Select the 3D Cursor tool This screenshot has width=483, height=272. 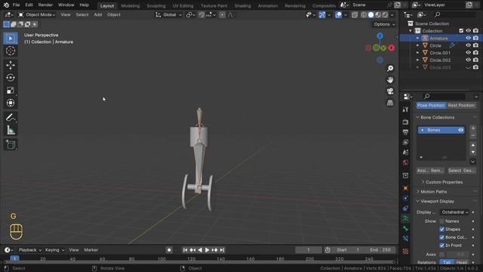tap(11, 51)
